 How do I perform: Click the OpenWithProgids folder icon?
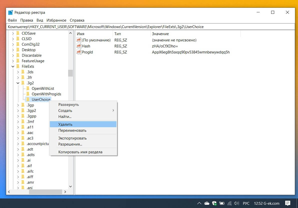click(x=28, y=94)
